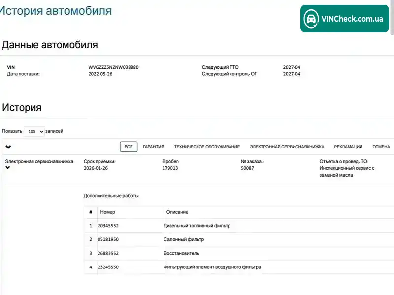Click the Описание column header
Viewport: 394px width, 295px height.
click(x=177, y=212)
